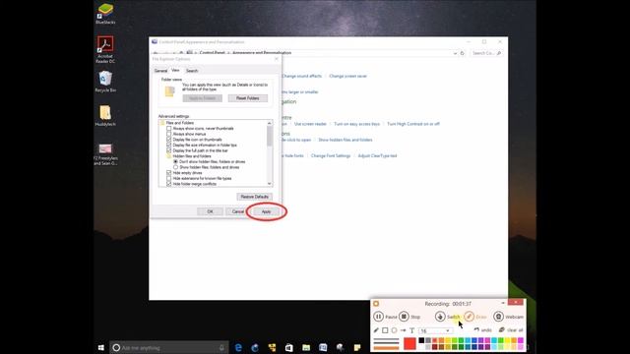Click Cancel in File Explorer Options
The image size is (630, 354).
coord(238,211)
